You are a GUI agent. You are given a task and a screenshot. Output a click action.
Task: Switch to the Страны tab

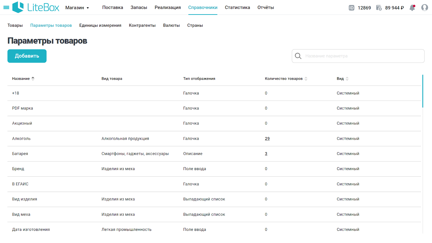pos(195,25)
